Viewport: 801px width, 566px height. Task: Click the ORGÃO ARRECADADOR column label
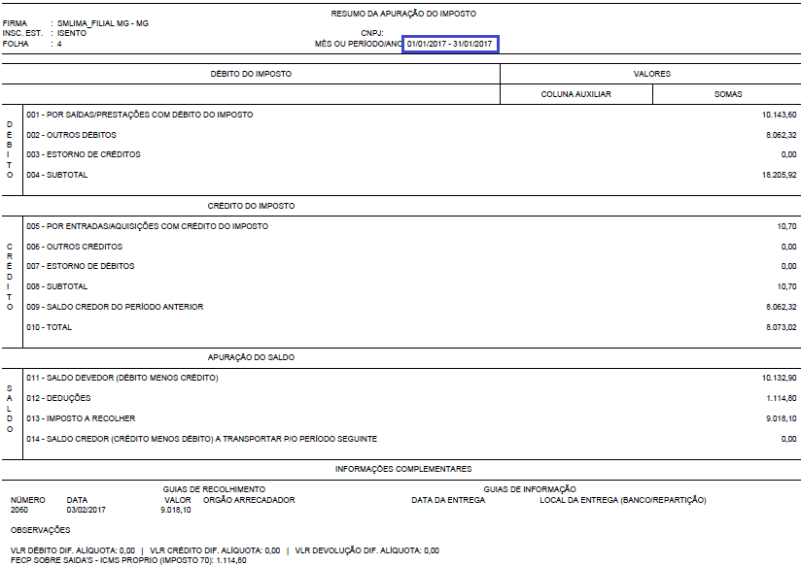[x=249, y=501]
